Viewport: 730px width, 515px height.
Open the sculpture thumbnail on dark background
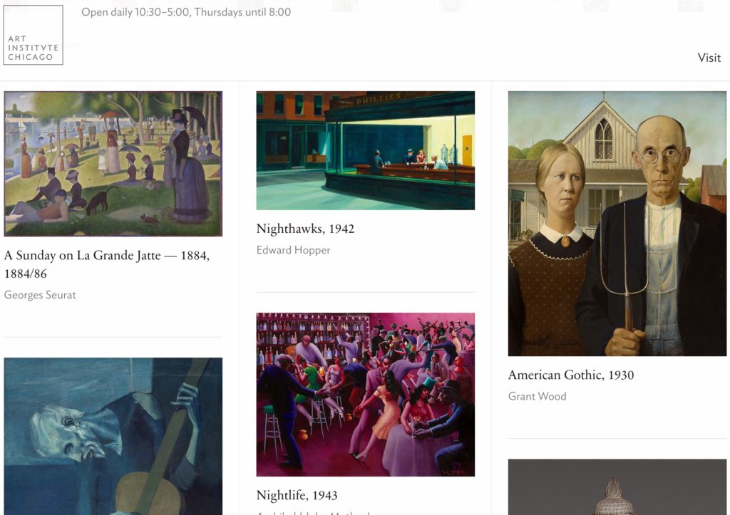pos(617,487)
